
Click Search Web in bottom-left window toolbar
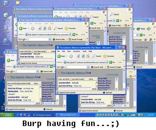pyautogui.click(x=47, y=71)
